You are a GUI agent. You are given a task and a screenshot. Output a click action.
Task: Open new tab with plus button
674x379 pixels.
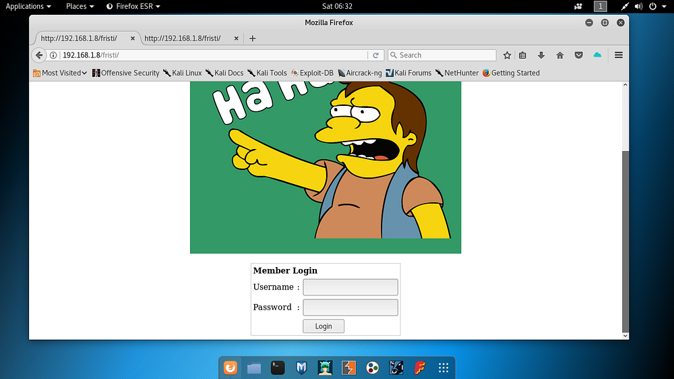pos(252,38)
